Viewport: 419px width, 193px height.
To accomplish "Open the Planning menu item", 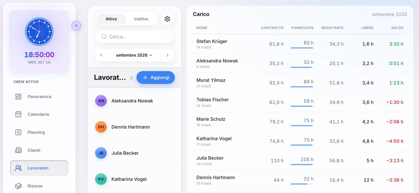I will click(x=39, y=132).
